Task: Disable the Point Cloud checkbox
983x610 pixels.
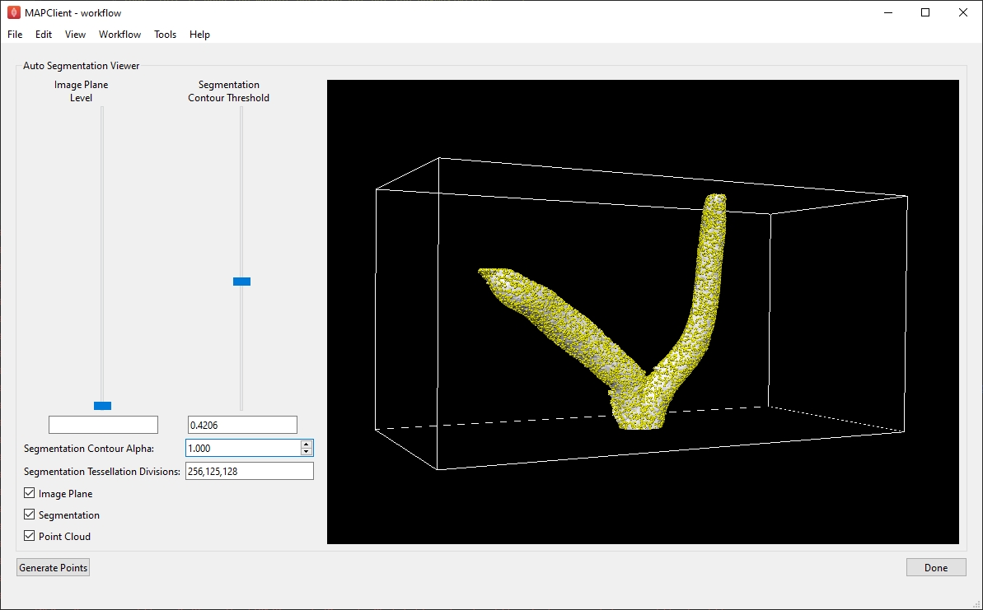Action: pos(30,536)
